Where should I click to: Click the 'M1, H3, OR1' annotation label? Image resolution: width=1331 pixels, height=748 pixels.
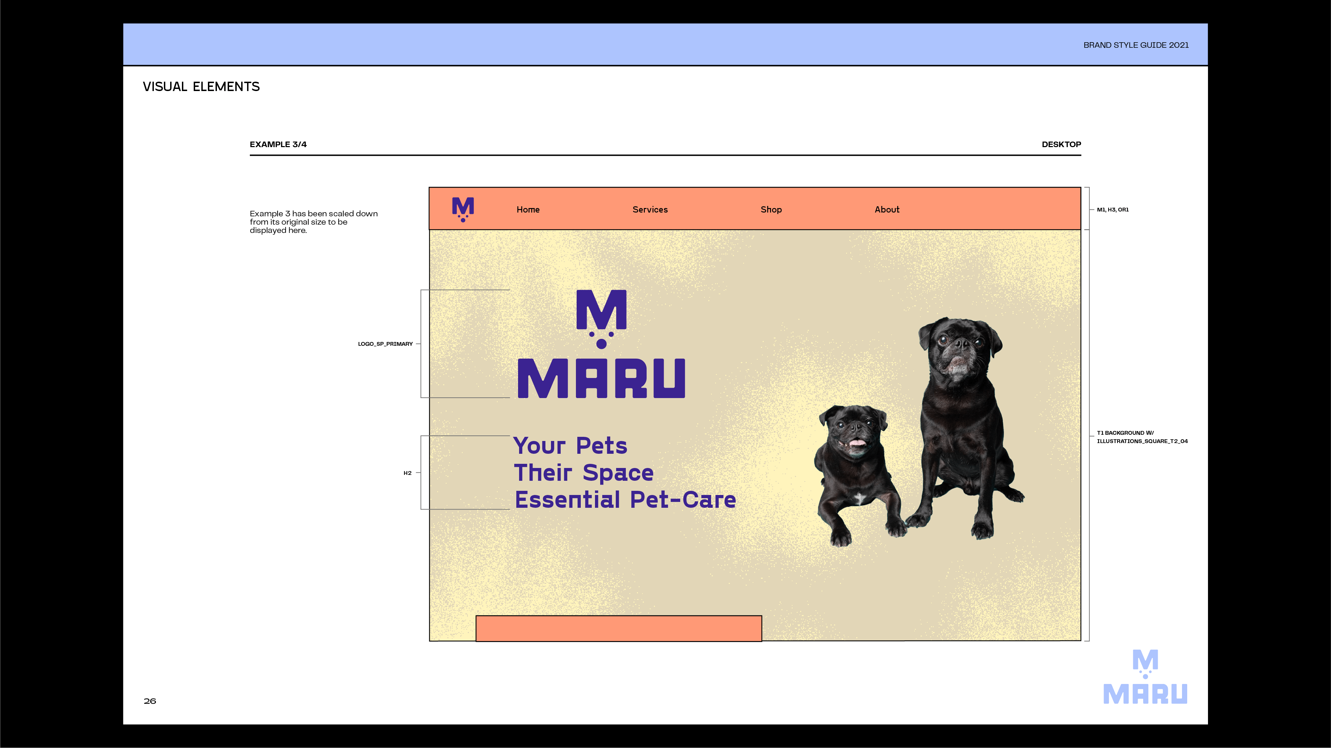(1112, 209)
